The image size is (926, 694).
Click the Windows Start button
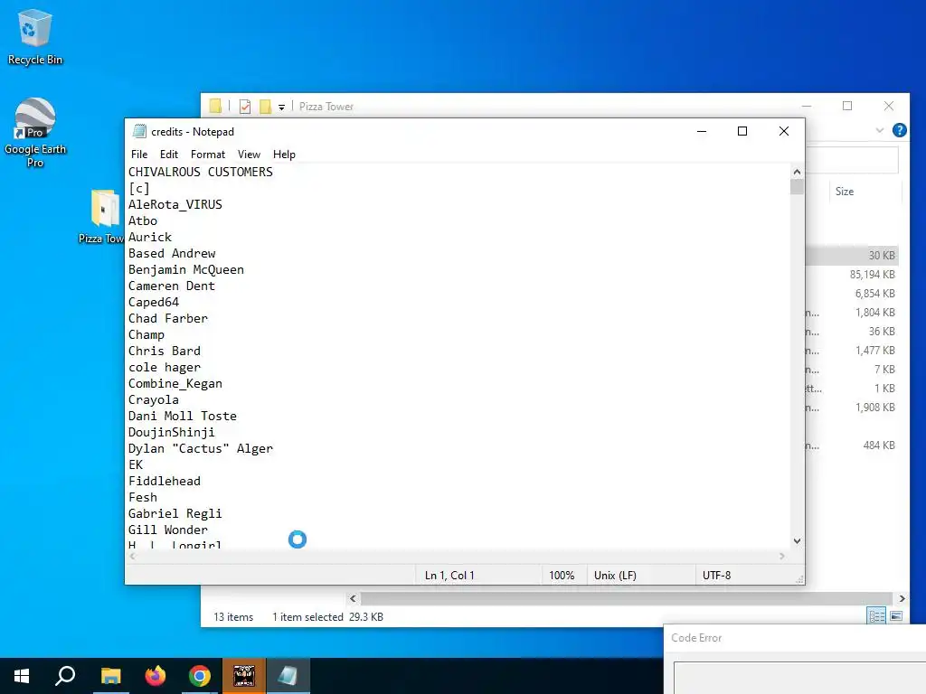(22, 676)
